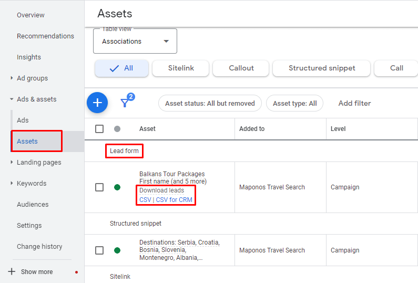Click the blue plus add asset button

(97, 103)
